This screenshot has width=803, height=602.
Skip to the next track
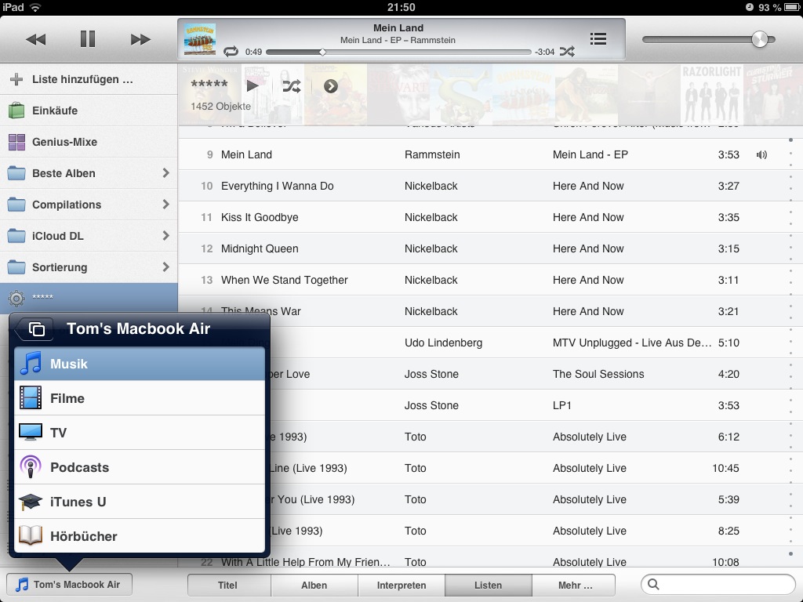(140, 39)
